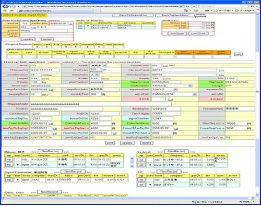Click the up button in the 三井倉庫 row
261x207 pixels.
[141, 180]
